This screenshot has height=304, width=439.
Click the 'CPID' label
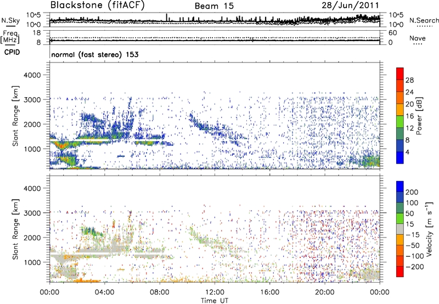tap(12, 52)
